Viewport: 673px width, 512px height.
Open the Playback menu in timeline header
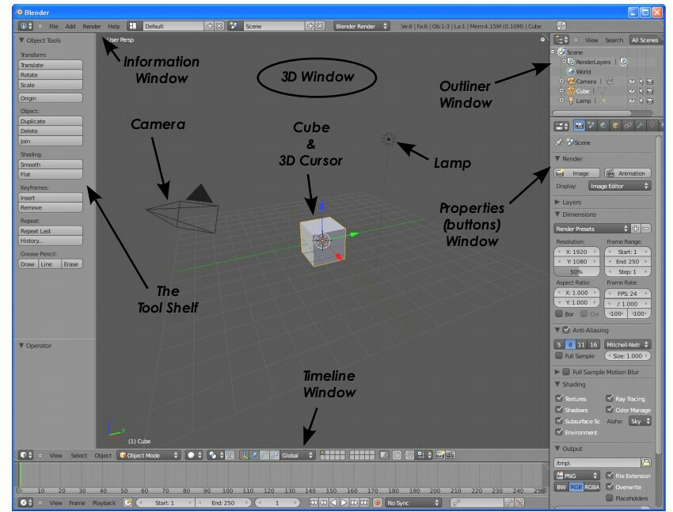click(x=104, y=503)
